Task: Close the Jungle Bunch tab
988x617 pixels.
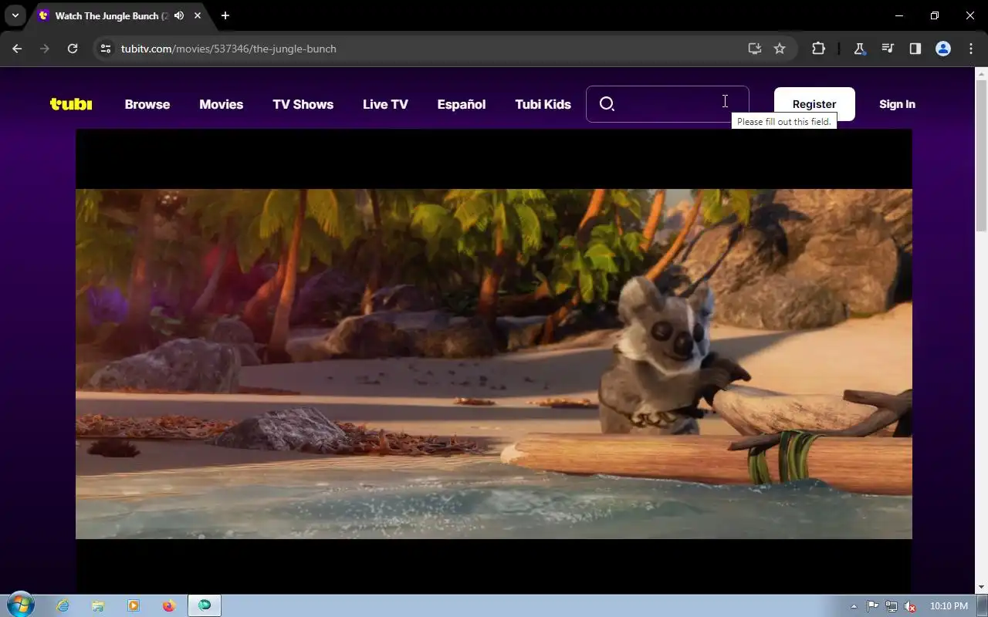Action: [198, 15]
